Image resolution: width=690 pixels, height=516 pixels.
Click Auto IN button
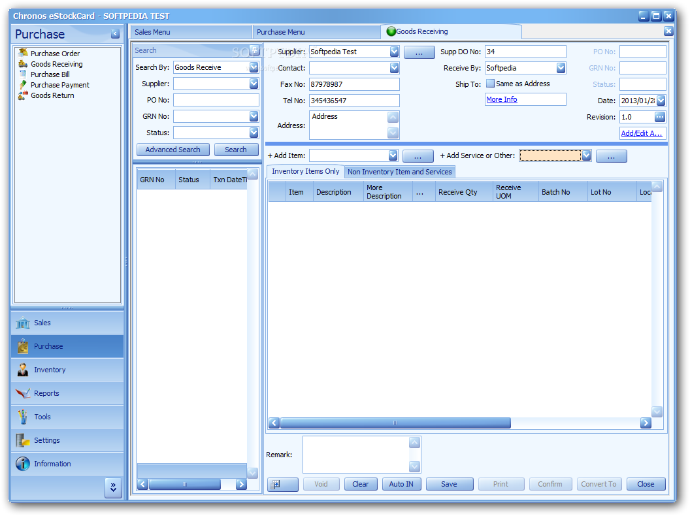(401, 485)
